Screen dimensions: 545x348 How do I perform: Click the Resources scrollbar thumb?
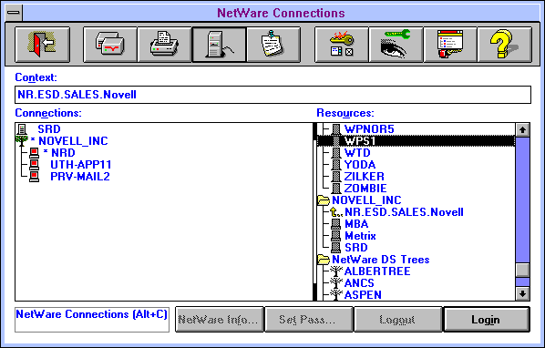click(522, 270)
